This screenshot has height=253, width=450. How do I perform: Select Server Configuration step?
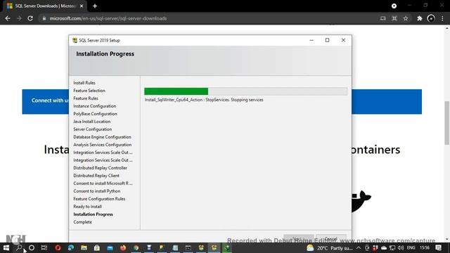coord(92,129)
